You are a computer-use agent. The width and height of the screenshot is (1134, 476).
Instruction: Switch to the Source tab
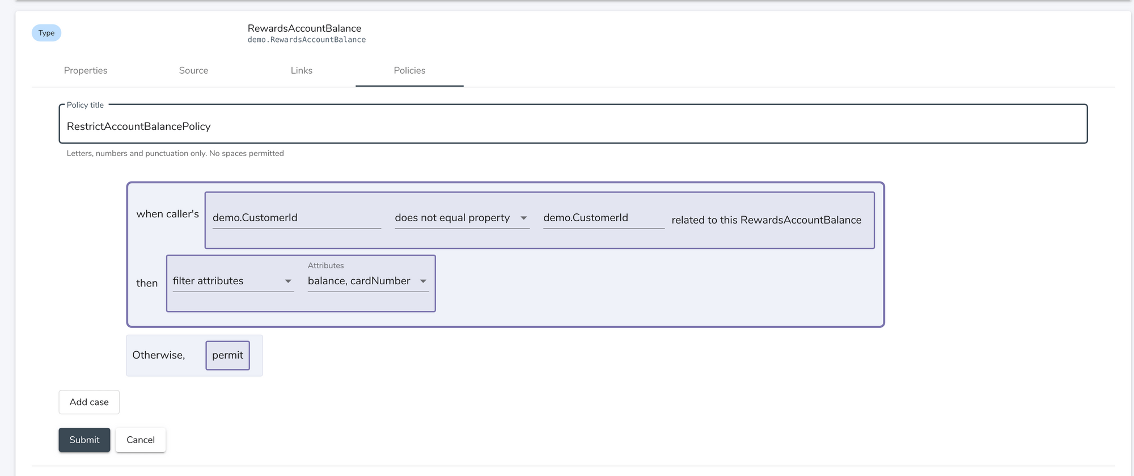193,70
